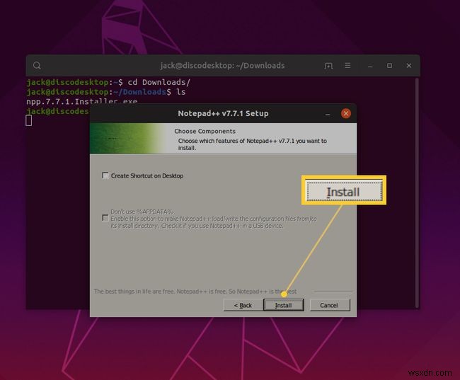Click the Install button in setup dialog

tap(283, 305)
